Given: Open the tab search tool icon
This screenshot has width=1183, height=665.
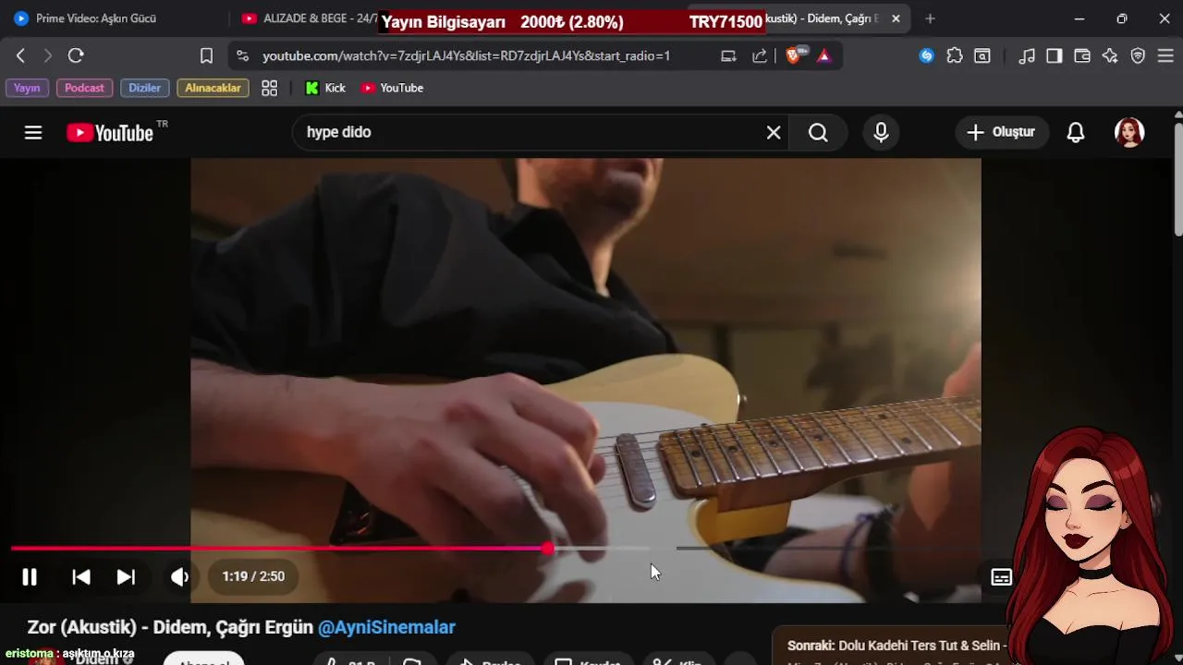Looking at the screenshot, I should click(x=982, y=55).
